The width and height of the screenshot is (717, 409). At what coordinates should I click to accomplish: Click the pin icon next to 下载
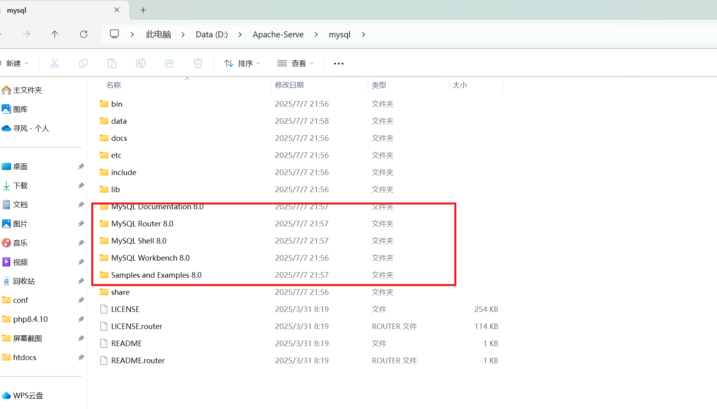(x=81, y=185)
